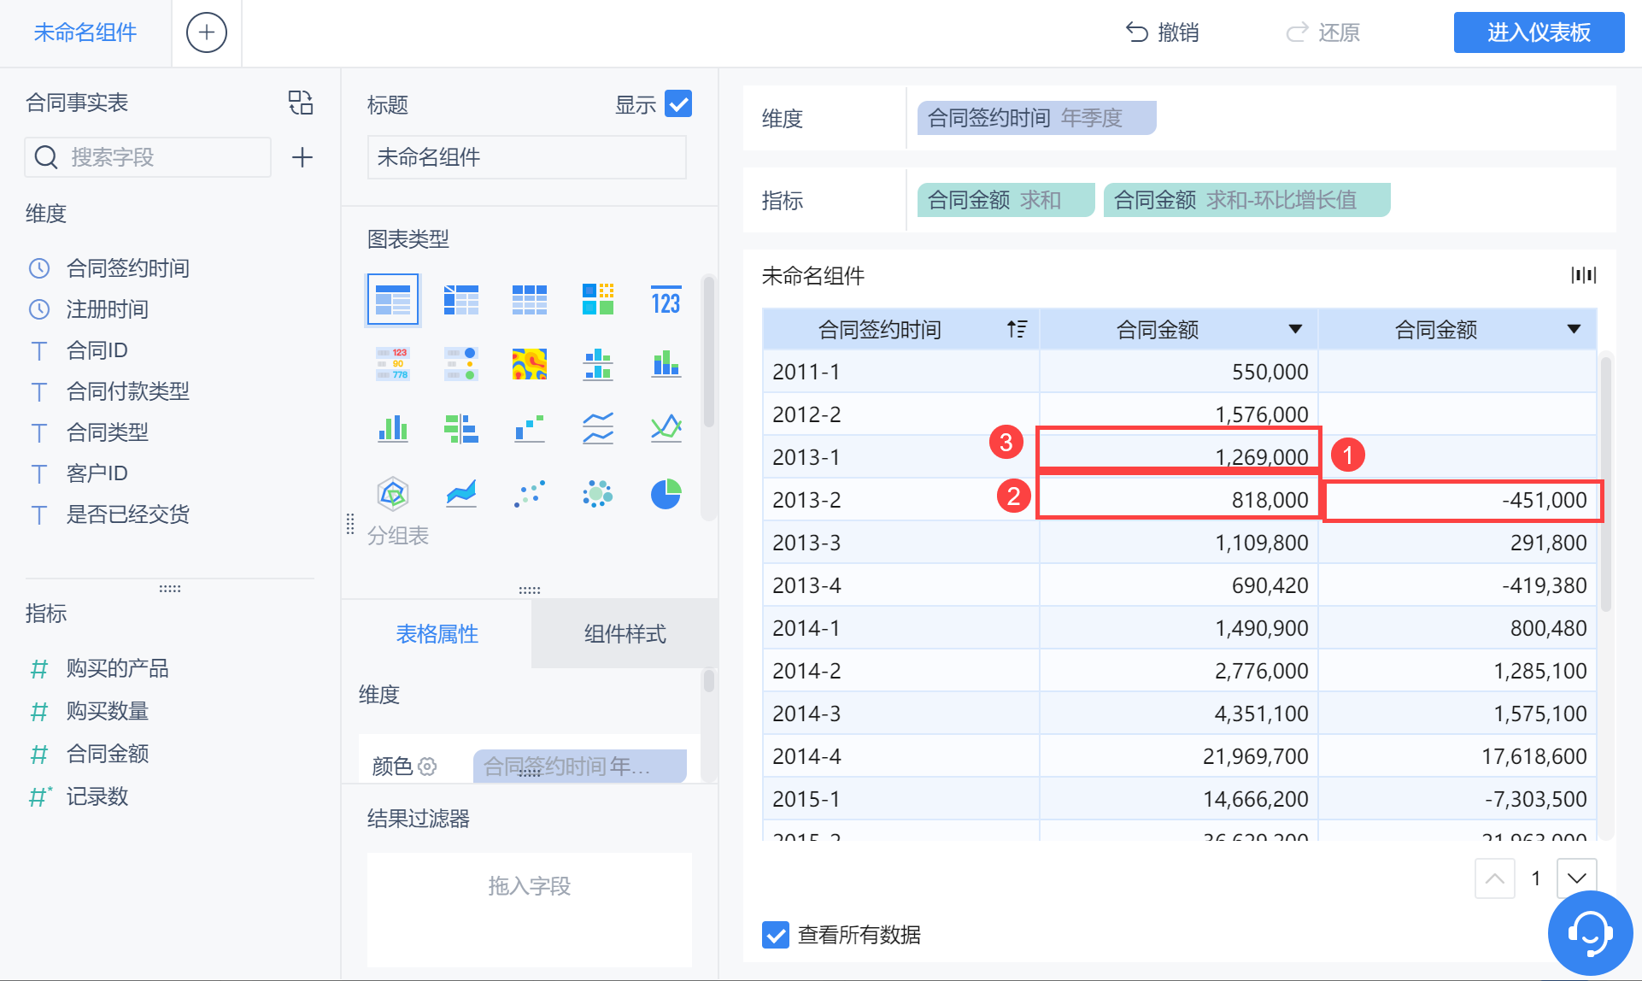Click the 进入仪表板 button
The height and width of the screenshot is (981, 1642).
tap(1539, 32)
